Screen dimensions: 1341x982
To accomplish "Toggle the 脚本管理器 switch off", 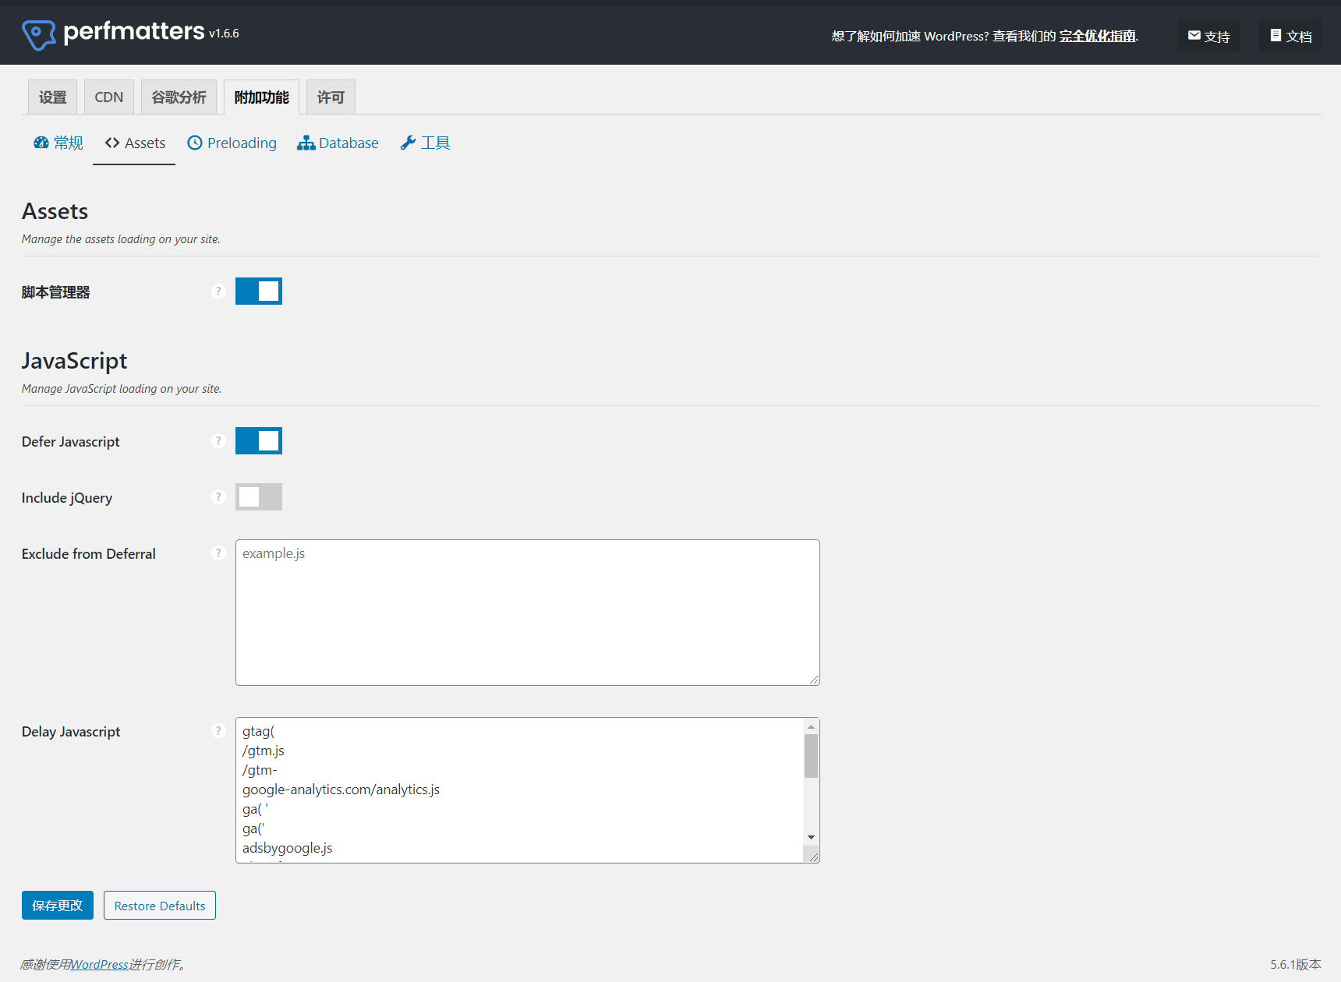I will (259, 291).
